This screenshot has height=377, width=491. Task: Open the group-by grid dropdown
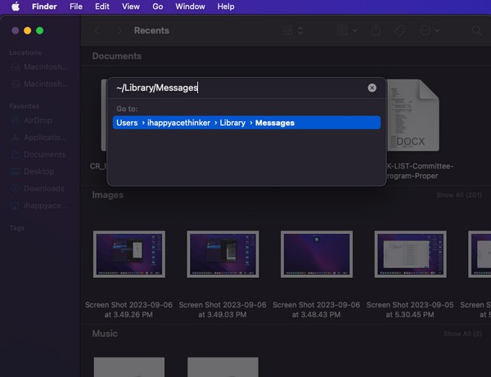(347, 30)
